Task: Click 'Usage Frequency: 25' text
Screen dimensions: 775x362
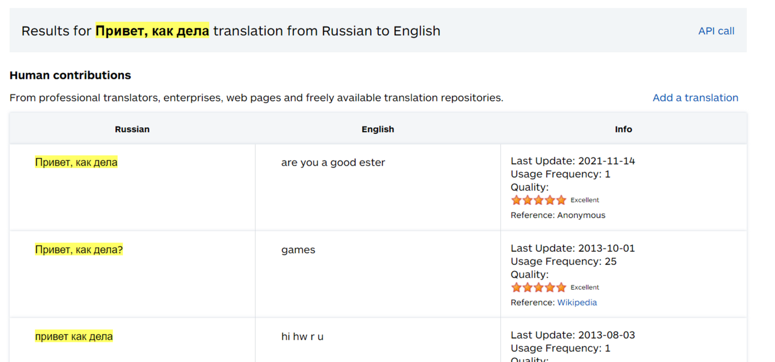Action: point(563,261)
